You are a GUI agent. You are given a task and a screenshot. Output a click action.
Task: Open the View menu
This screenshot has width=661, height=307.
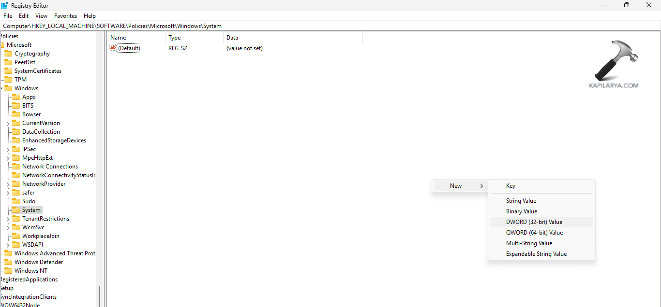click(x=42, y=16)
